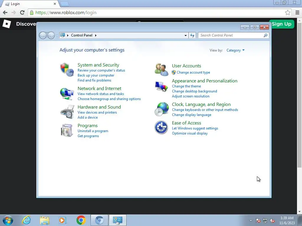This screenshot has height=226, width=302.
Task: Click the Google Chrome taskbar icon
Action: (81, 220)
